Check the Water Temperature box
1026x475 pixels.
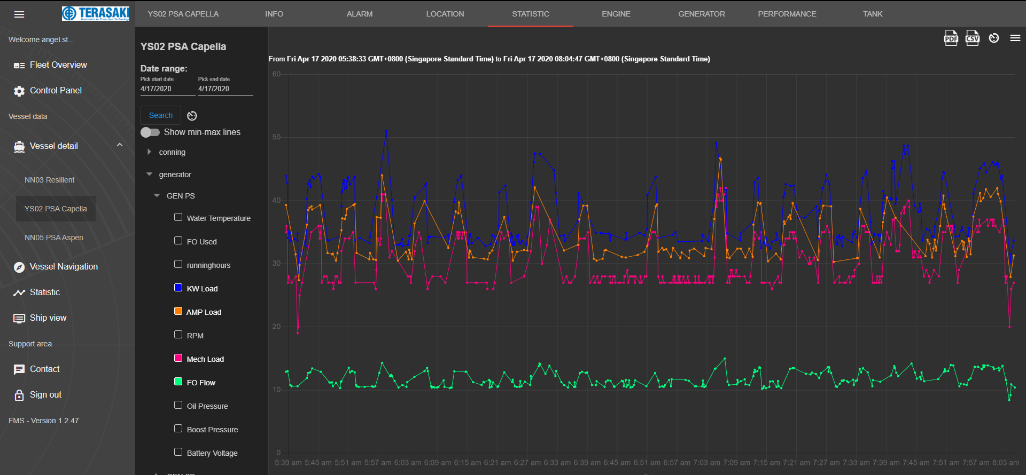(178, 217)
